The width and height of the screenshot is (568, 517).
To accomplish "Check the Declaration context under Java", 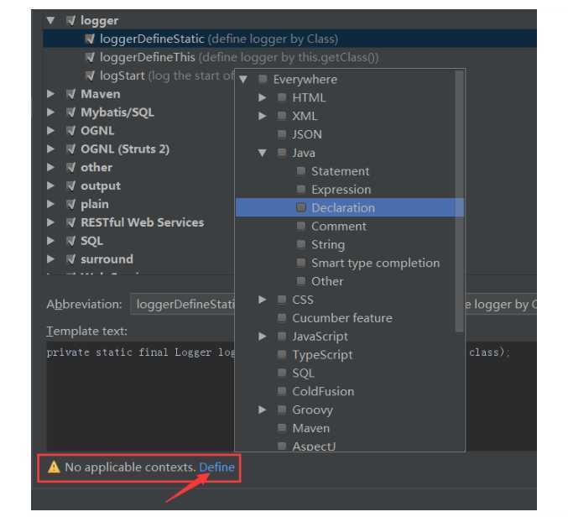I will [300, 207].
